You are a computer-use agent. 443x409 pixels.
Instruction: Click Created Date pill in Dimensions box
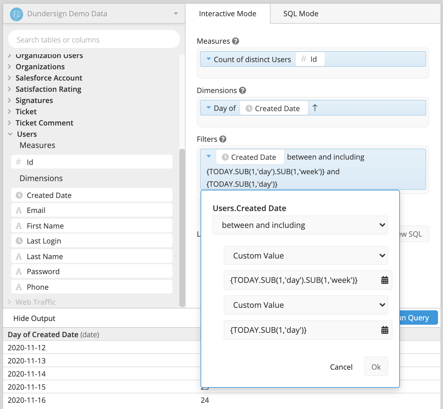tap(274, 108)
